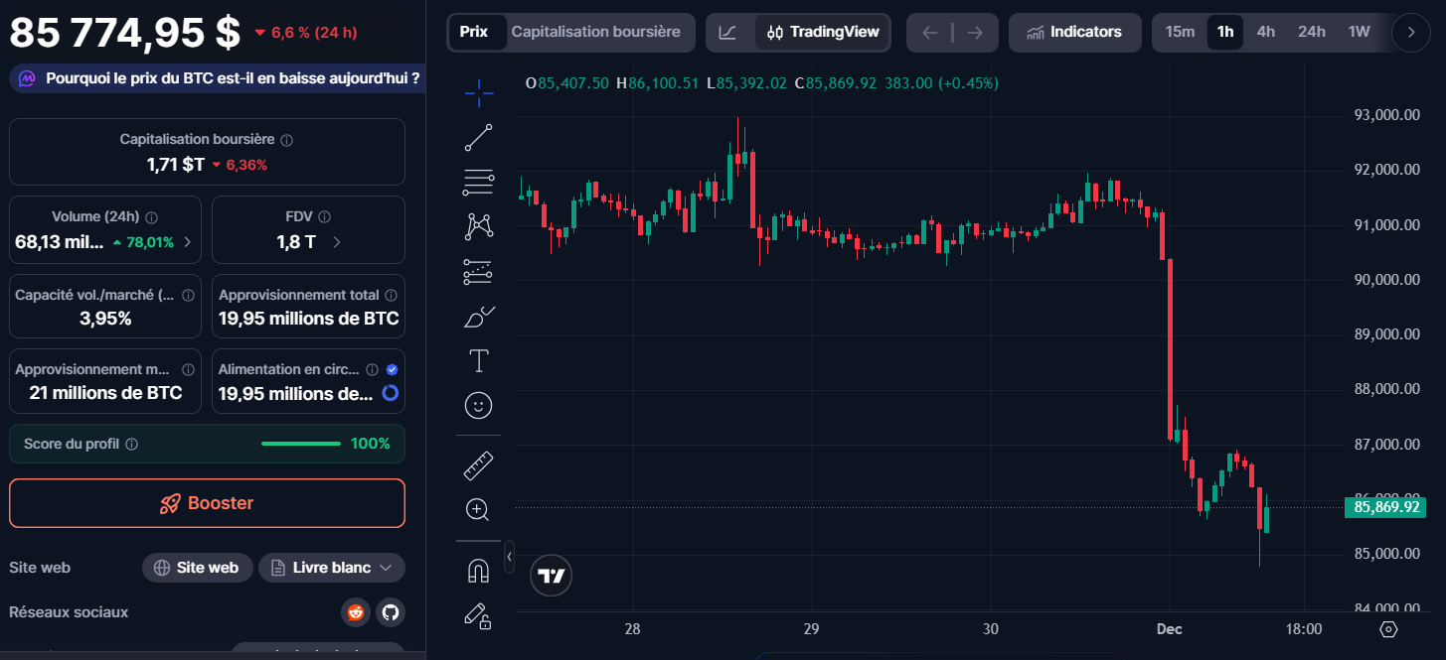The width and height of the screenshot is (1446, 660).
Task: Open Bitcoin's GitHub repository
Action: point(390,612)
